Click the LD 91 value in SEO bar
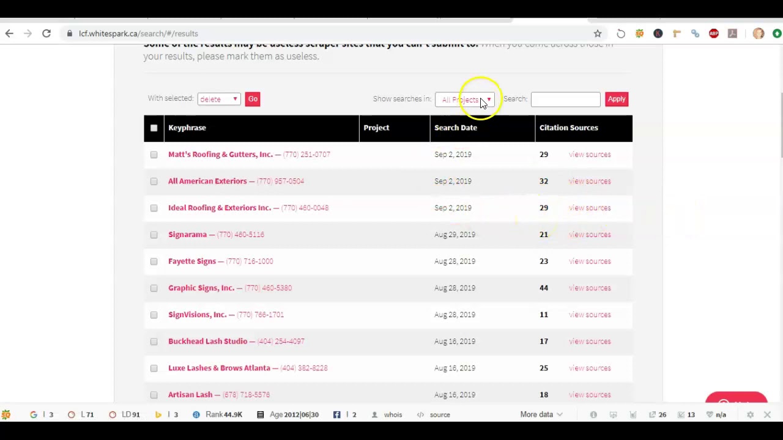 (130, 414)
